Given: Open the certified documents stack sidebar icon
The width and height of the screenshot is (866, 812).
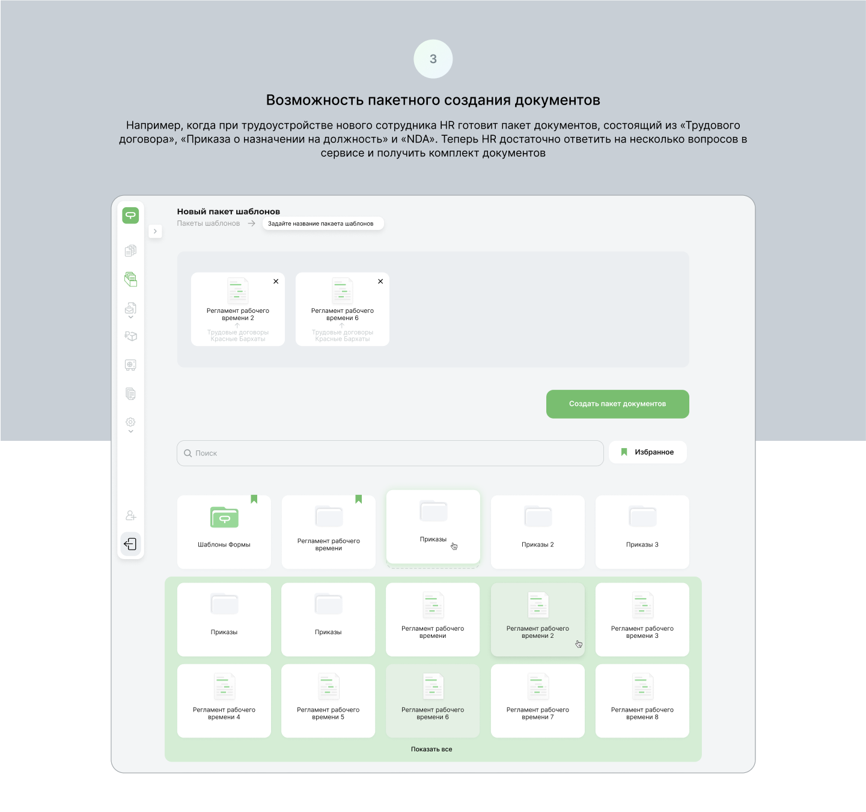Looking at the screenshot, I should (130, 393).
